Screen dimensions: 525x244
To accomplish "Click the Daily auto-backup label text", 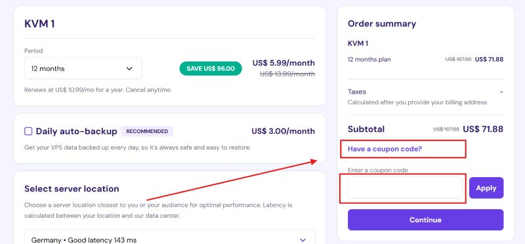I will (76, 131).
